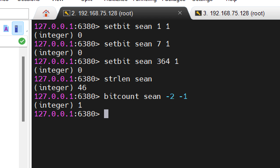
Task: Open the Home tab with house icon
Action: coord(46,13)
